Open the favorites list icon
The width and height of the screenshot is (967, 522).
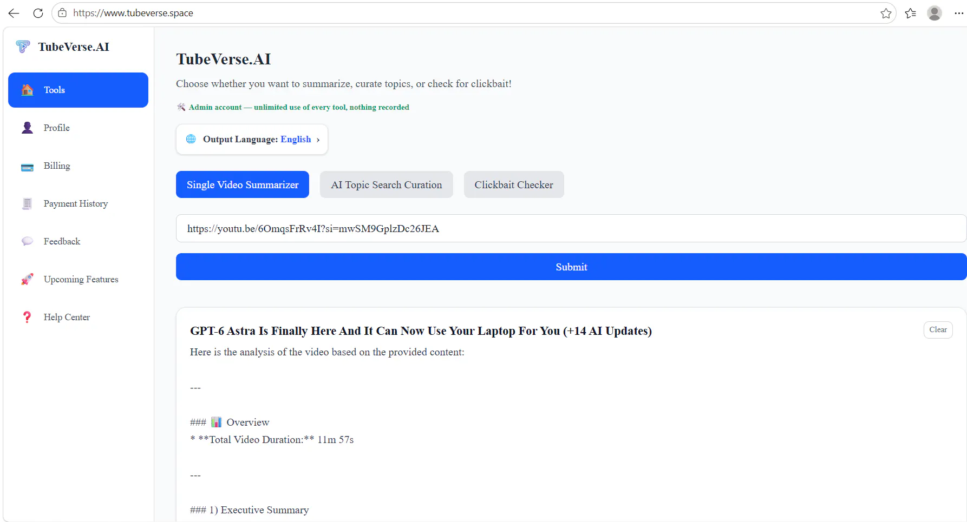(x=911, y=13)
